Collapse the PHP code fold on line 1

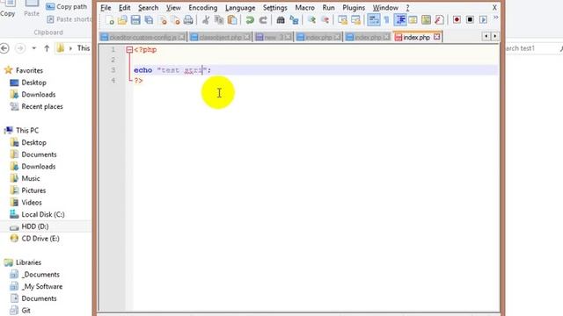tap(129, 50)
